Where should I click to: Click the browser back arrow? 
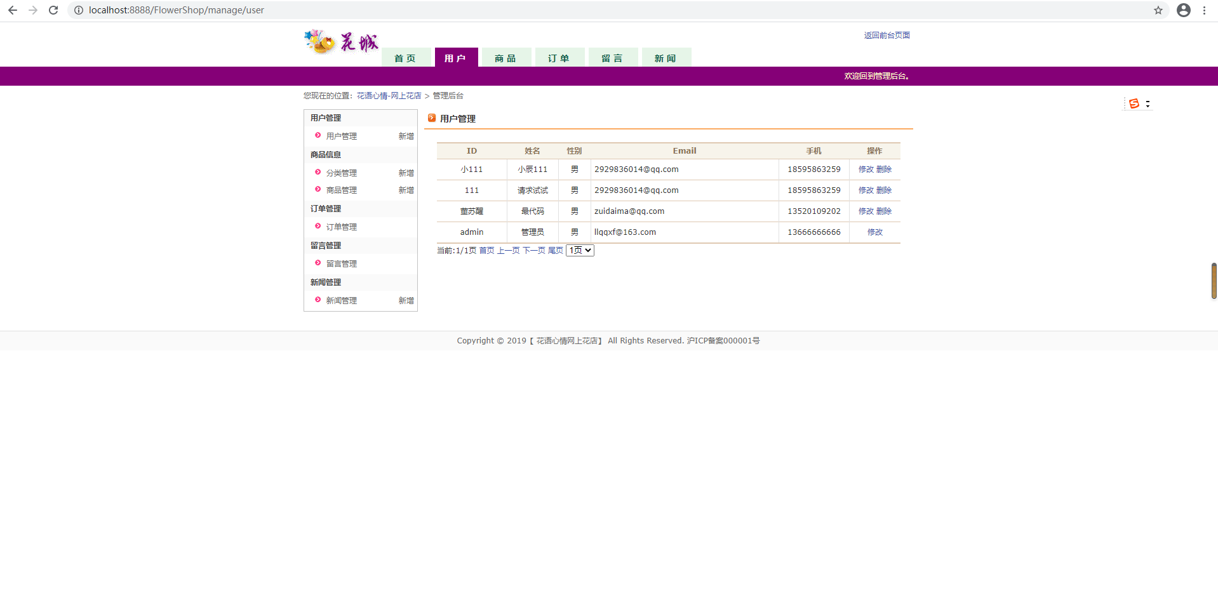[x=13, y=10]
